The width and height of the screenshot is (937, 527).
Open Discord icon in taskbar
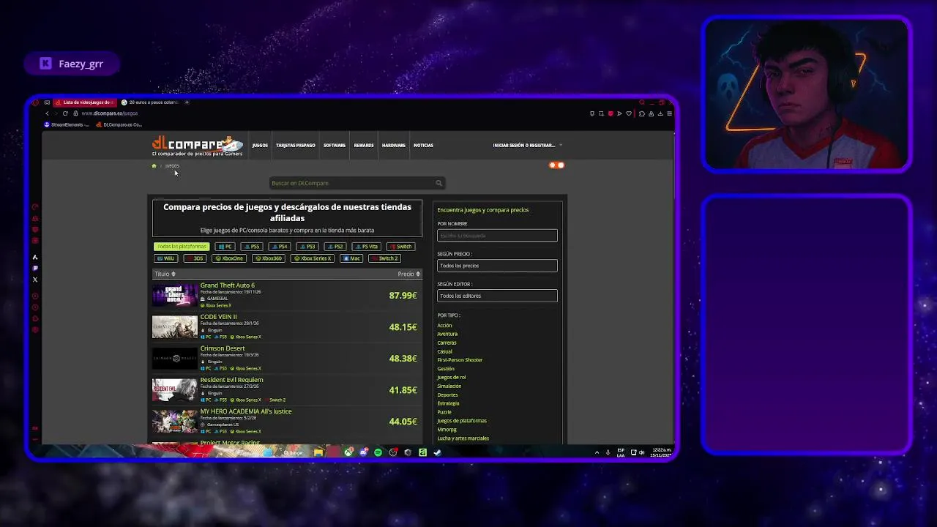click(x=363, y=452)
